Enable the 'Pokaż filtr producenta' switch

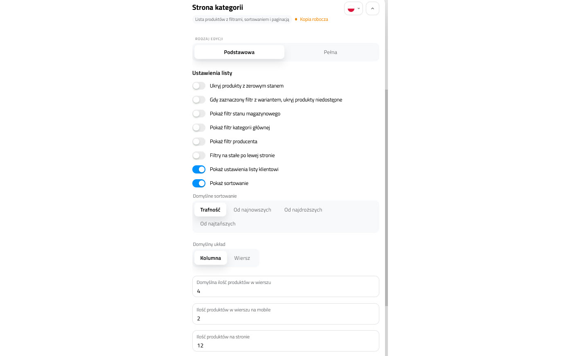click(199, 141)
